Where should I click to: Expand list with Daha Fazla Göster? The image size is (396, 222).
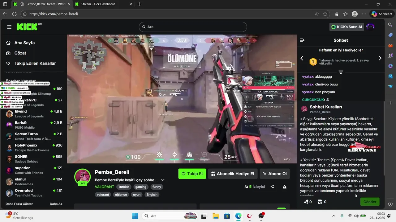[x=19, y=204]
